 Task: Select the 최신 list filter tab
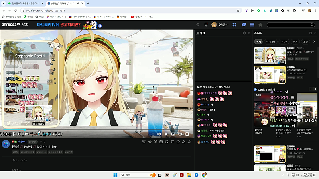tap(305, 42)
